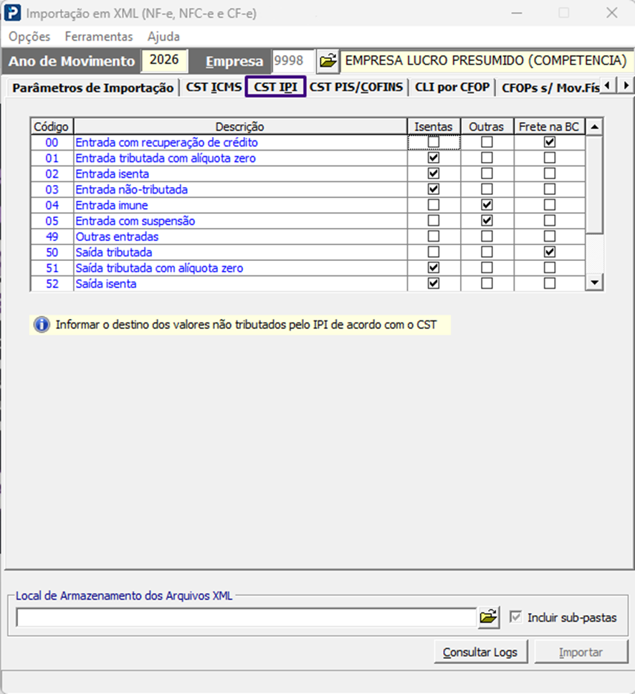Viewport: 635px width, 694px height.
Task: Click the Outras column header
Action: pos(487,127)
